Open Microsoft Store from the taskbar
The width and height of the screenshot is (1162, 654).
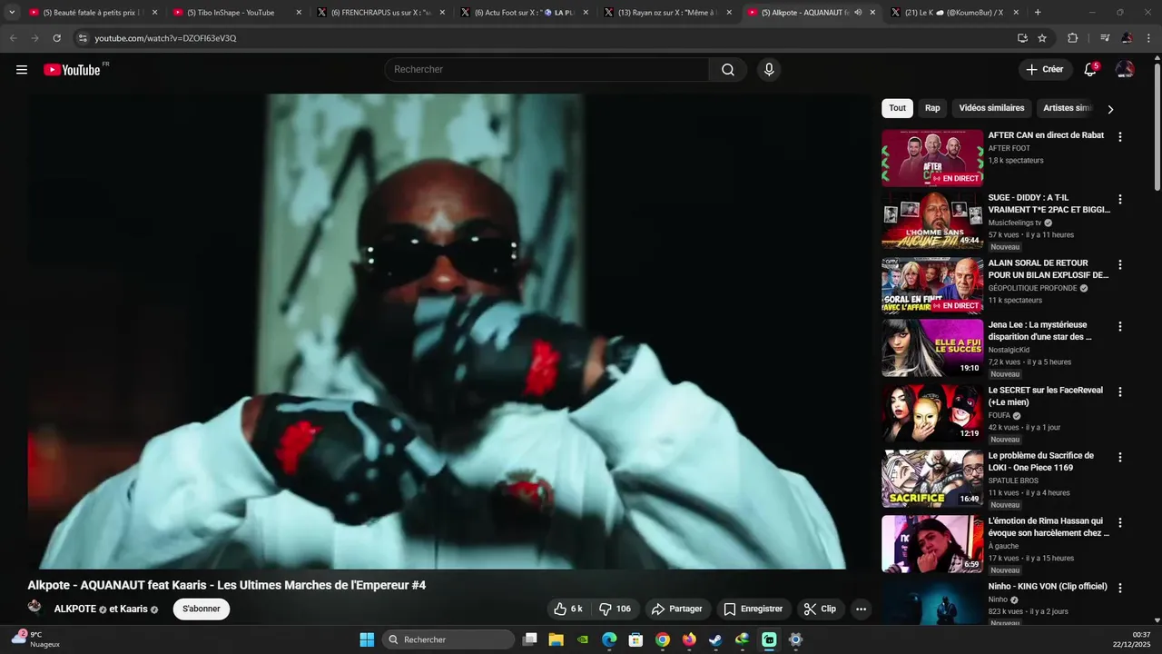click(x=635, y=639)
